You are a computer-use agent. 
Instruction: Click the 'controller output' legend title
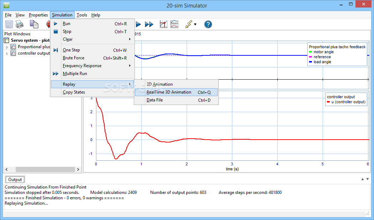click(341, 97)
